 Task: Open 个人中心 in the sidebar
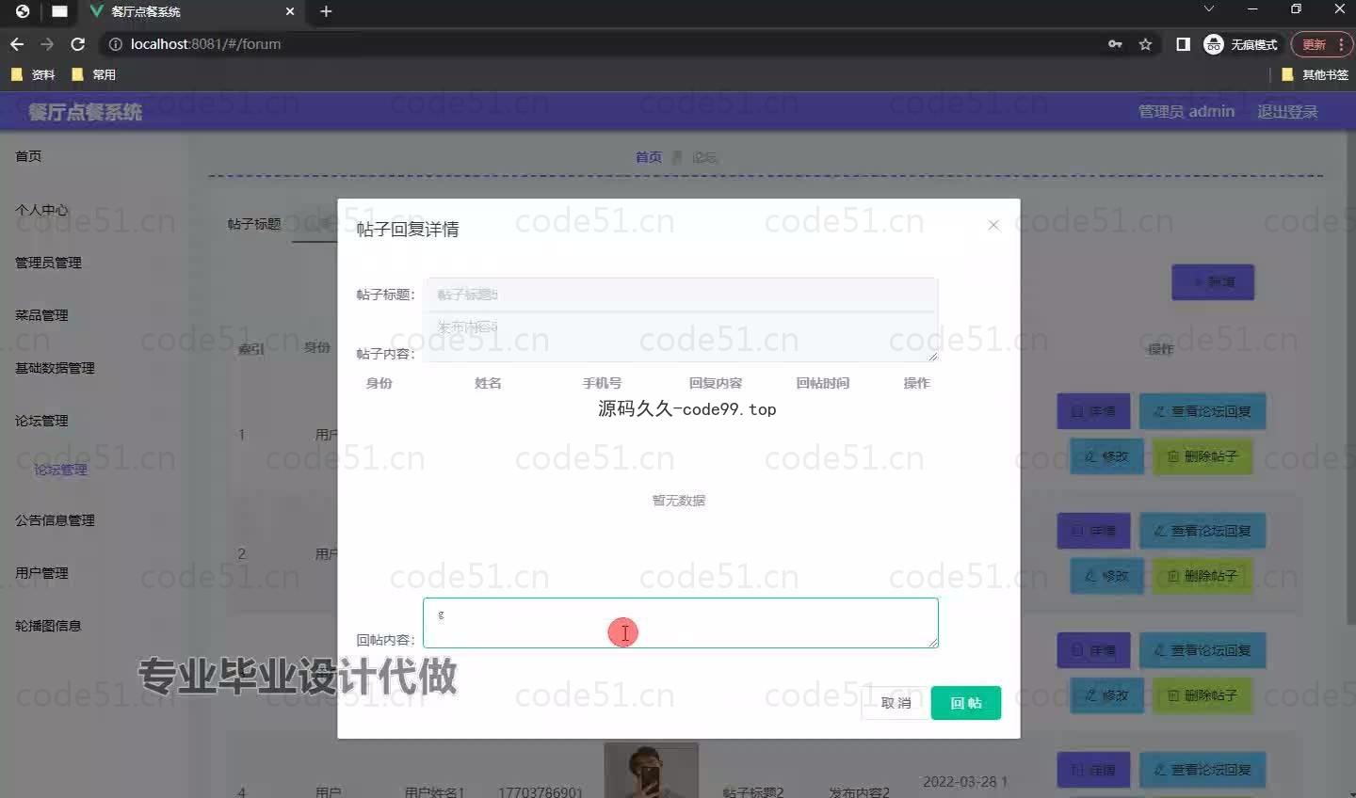[41, 210]
